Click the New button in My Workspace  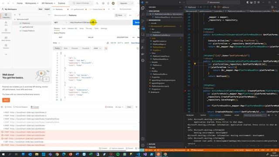(x=41, y=9)
